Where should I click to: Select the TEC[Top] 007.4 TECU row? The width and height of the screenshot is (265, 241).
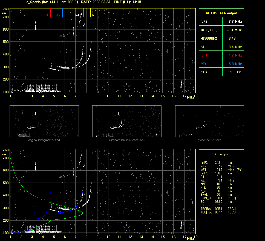(218, 212)
